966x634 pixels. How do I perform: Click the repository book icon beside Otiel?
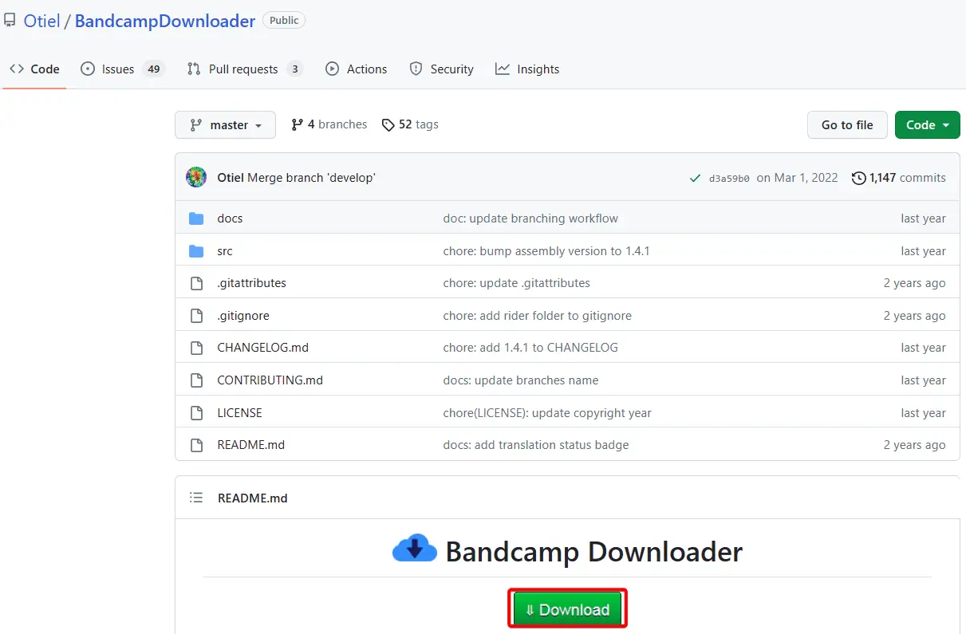pos(10,21)
